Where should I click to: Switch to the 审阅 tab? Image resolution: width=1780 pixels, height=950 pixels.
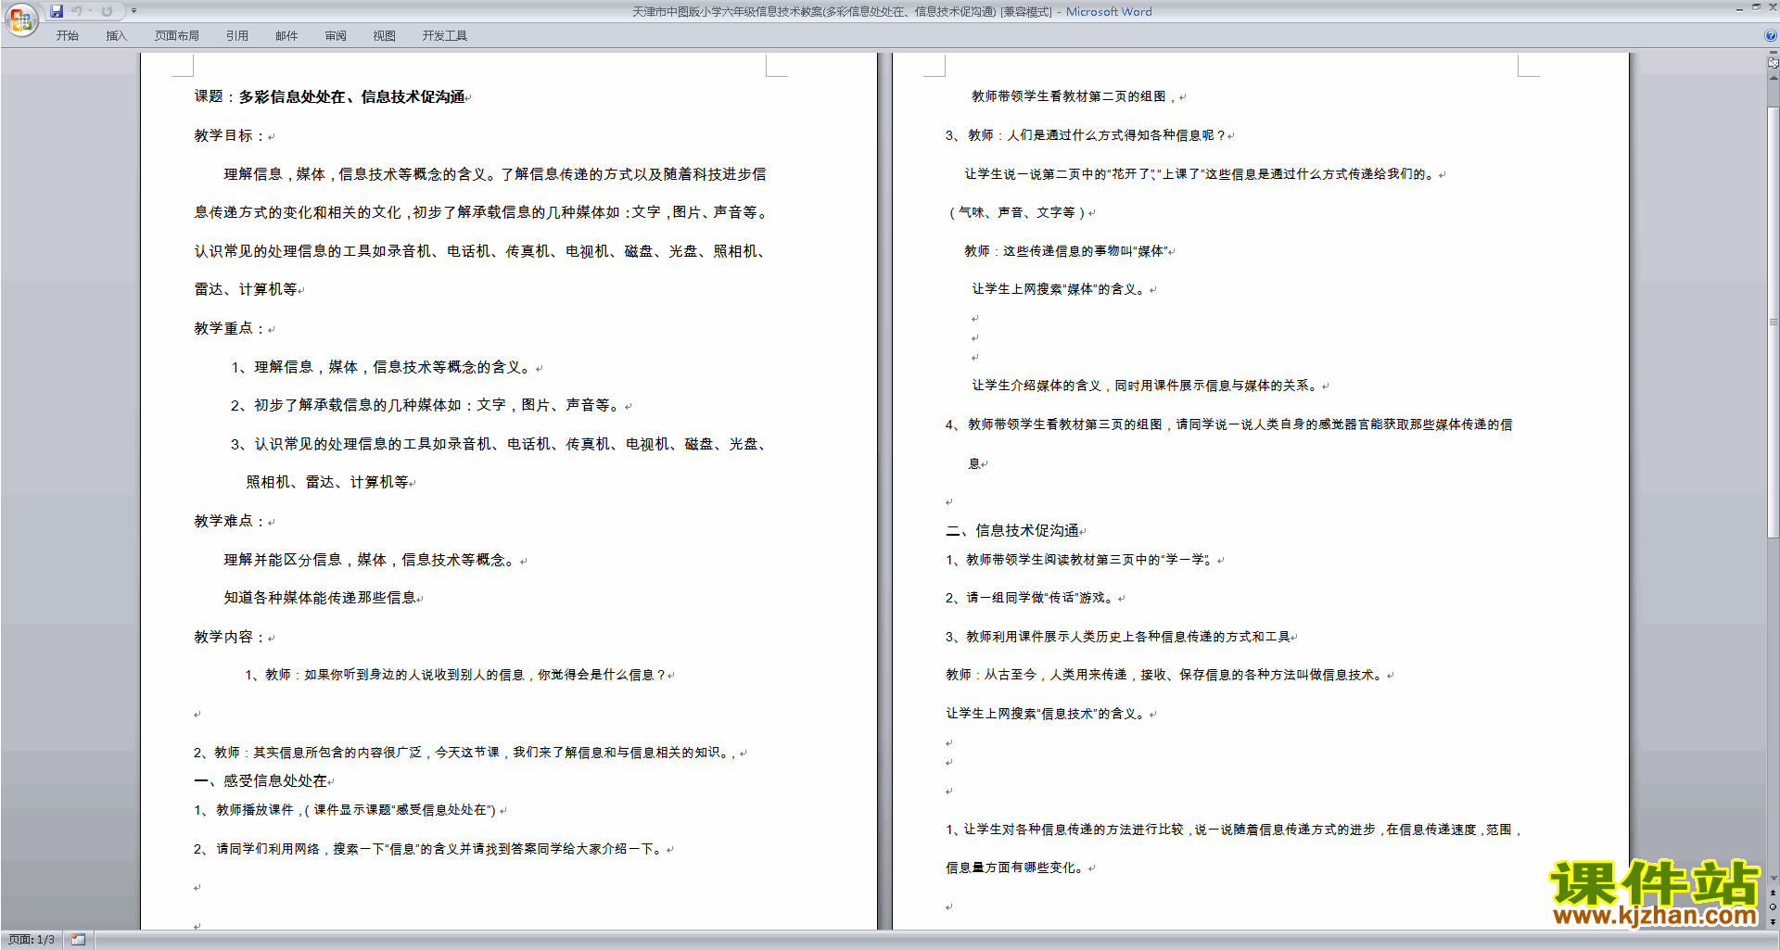point(336,36)
